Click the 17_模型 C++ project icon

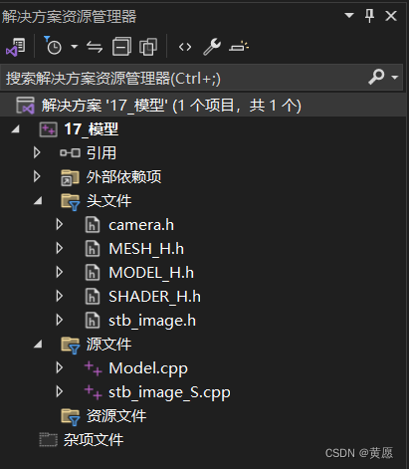point(49,129)
